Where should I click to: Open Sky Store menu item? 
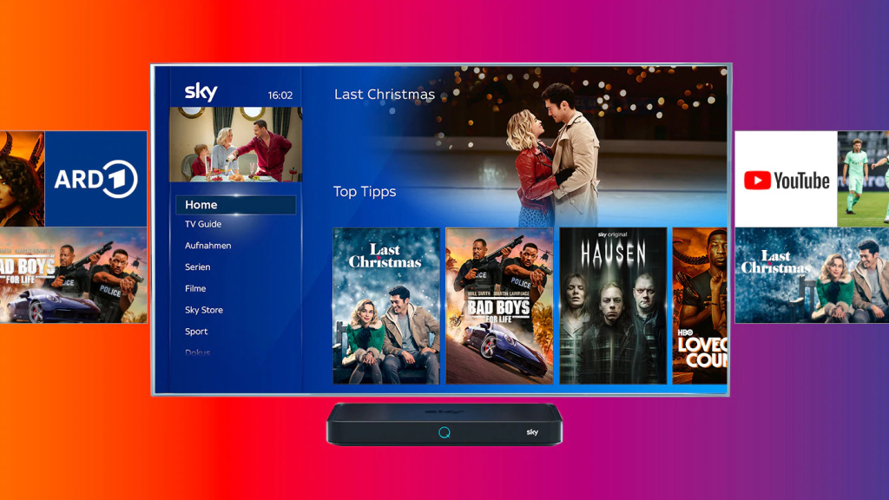click(203, 310)
